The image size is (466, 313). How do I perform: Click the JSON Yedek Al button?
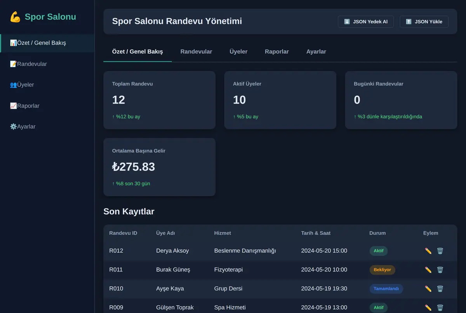click(x=366, y=22)
